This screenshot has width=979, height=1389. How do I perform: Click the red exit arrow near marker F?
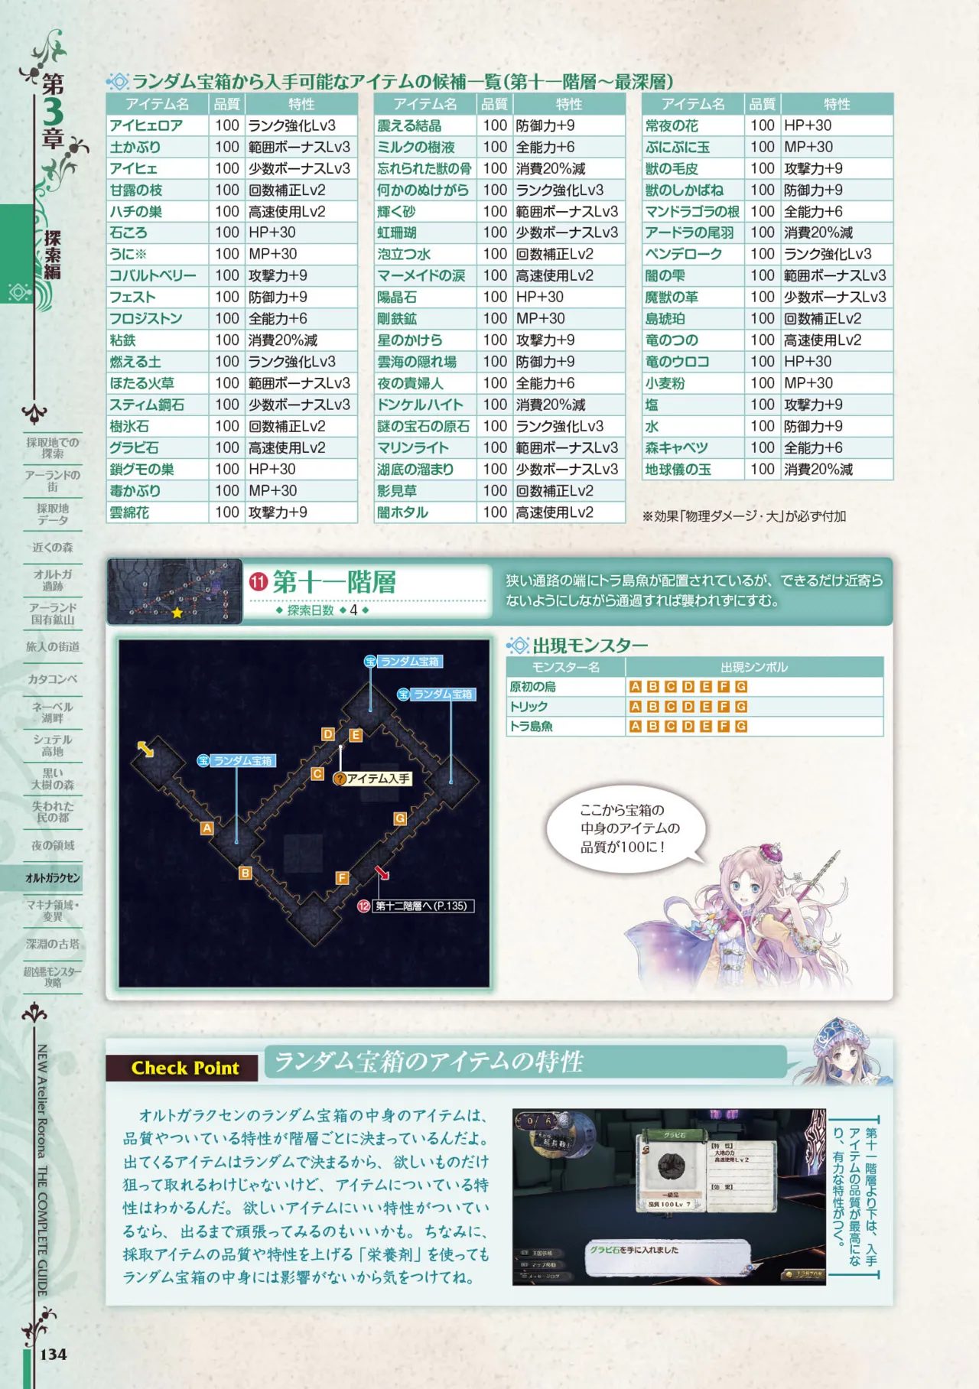point(382,872)
